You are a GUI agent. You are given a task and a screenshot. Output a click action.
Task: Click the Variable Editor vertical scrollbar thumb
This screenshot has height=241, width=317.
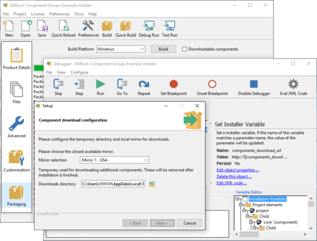311,204
